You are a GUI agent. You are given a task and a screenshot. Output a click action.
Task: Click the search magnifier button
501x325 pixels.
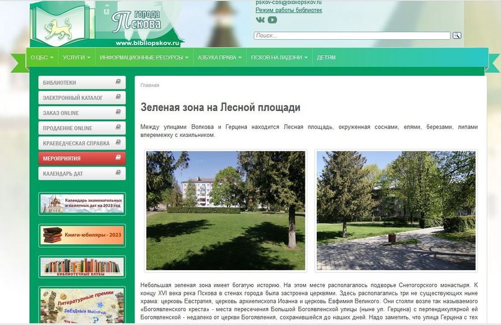457,36
